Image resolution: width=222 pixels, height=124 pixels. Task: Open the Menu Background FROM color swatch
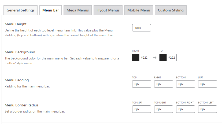(x=136, y=58)
